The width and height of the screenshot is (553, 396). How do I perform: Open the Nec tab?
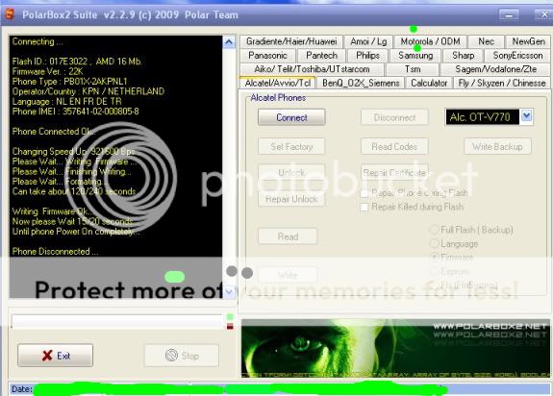[486, 41]
